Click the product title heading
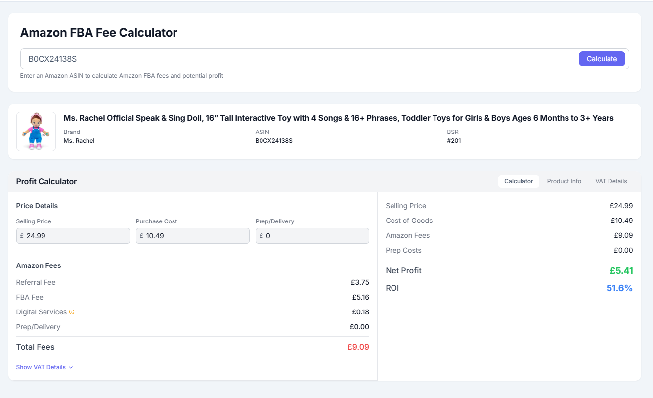653x398 pixels. [x=338, y=118]
